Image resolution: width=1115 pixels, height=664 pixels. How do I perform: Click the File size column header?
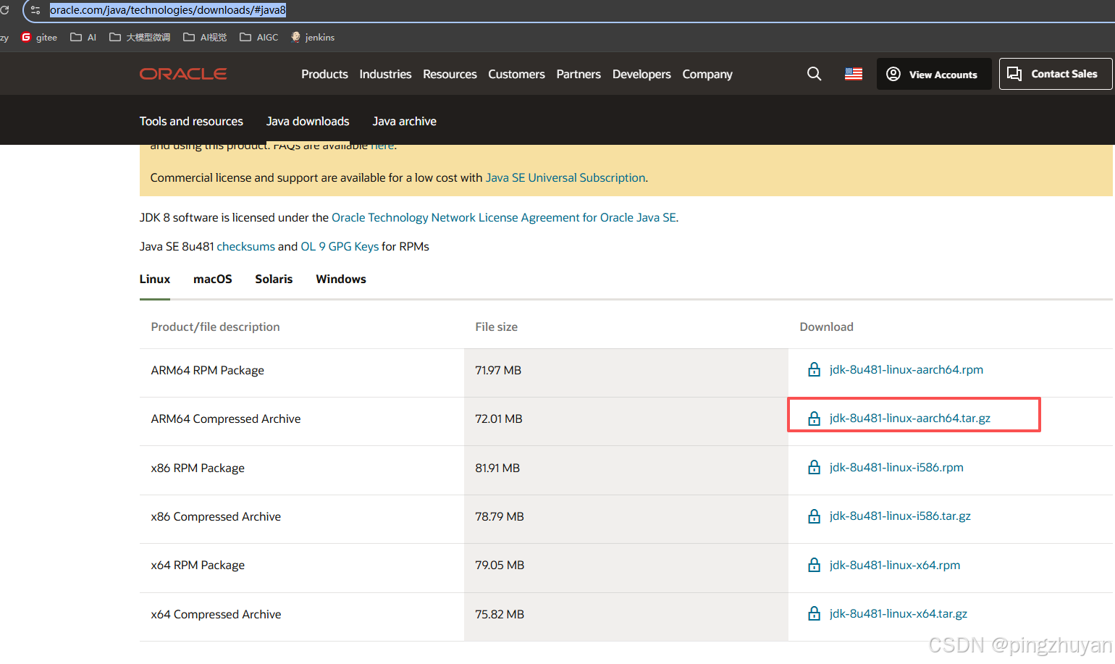pyautogui.click(x=496, y=327)
